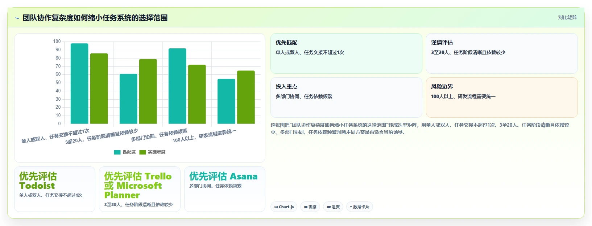Toggle the 匹配度 legend entry
This screenshot has height=226, width=592.
[125, 152]
